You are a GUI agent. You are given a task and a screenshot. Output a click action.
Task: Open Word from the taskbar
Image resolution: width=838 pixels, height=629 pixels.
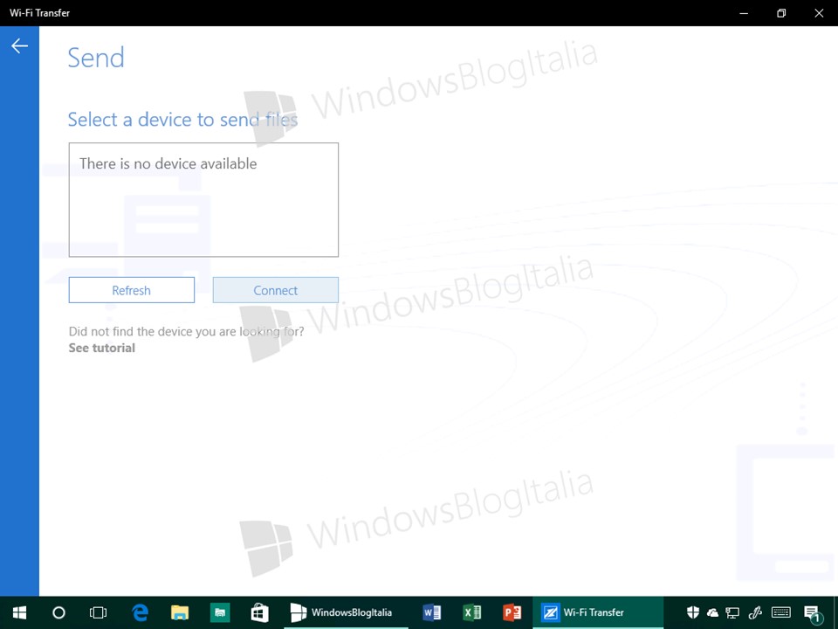coord(431,612)
